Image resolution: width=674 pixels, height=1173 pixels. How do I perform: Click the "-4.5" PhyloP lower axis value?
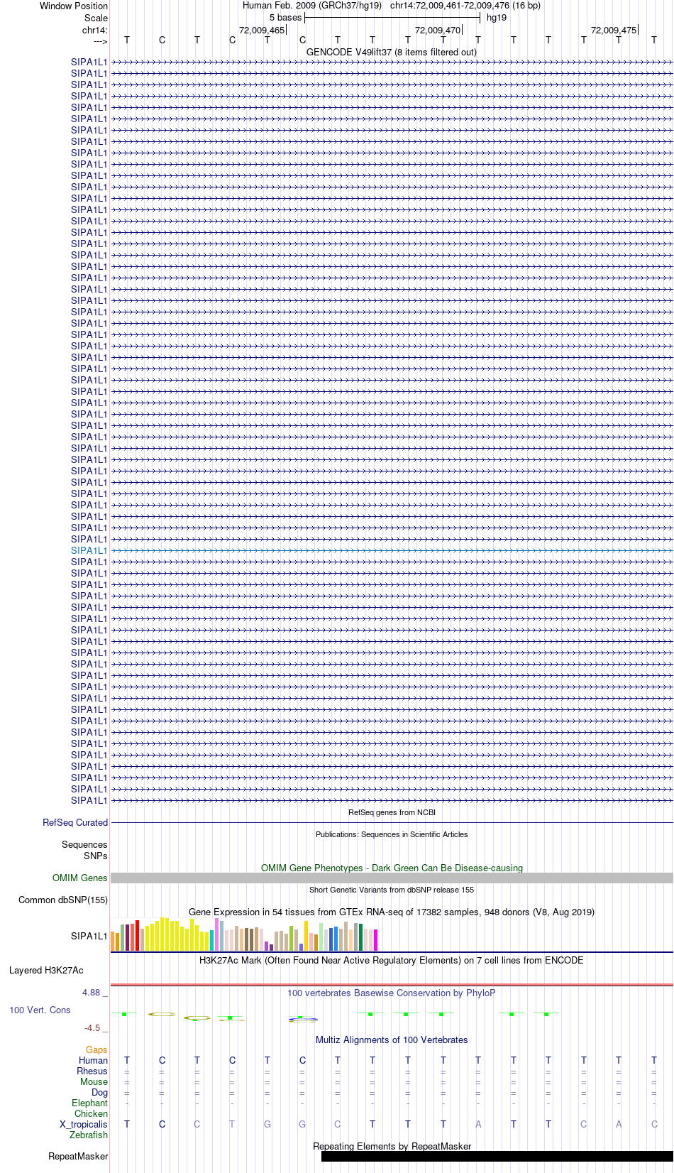coord(92,1027)
